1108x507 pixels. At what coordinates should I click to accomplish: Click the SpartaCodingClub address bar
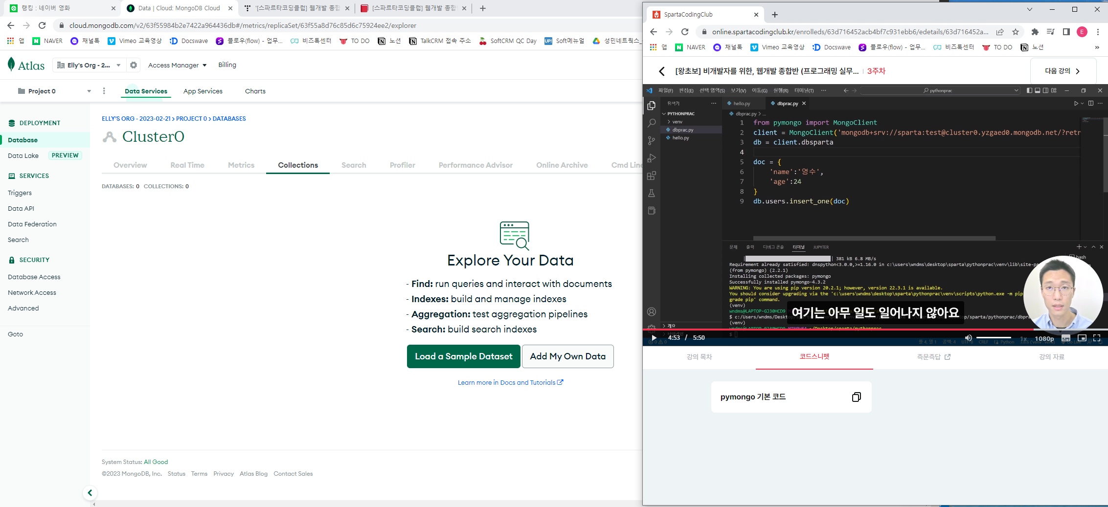coord(849,32)
